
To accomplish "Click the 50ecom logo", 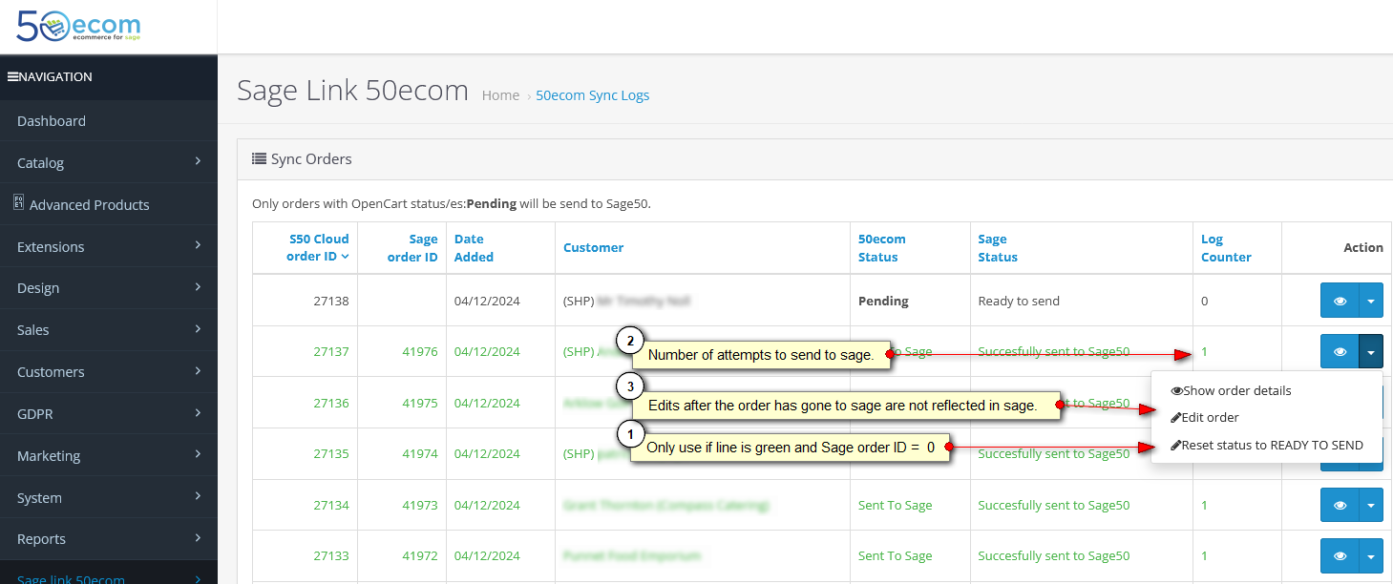I will pos(78,26).
